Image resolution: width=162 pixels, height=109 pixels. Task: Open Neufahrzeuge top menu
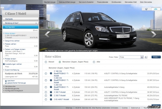(50, 2)
